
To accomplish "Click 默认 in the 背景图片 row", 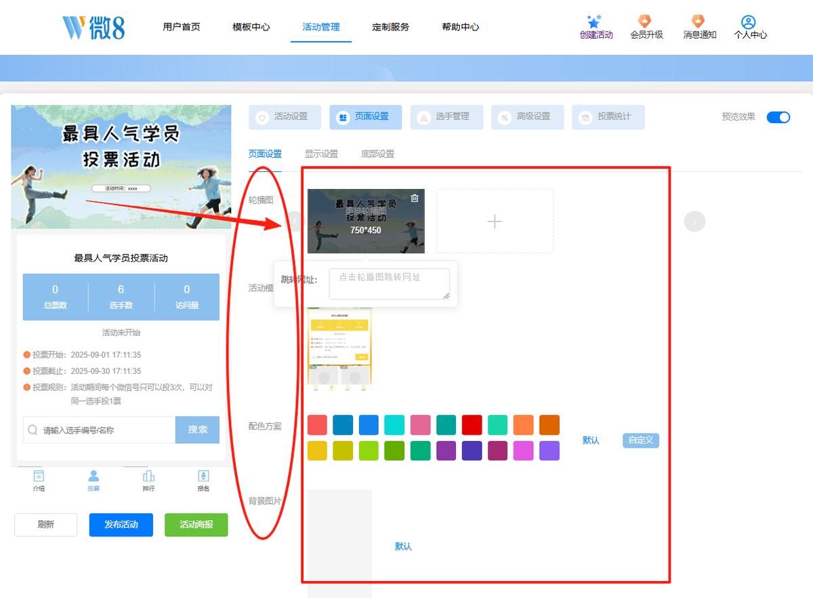I will pyautogui.click(x=403, y=547).
